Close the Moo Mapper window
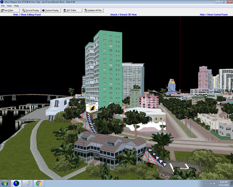Image resolution: width=233 pixels, height=187 pixels. click(229, 2)
